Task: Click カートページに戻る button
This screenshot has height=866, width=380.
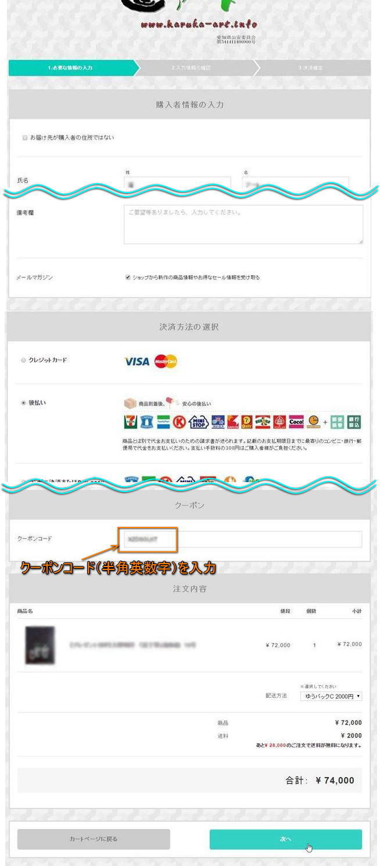Action: pos(94,839)
